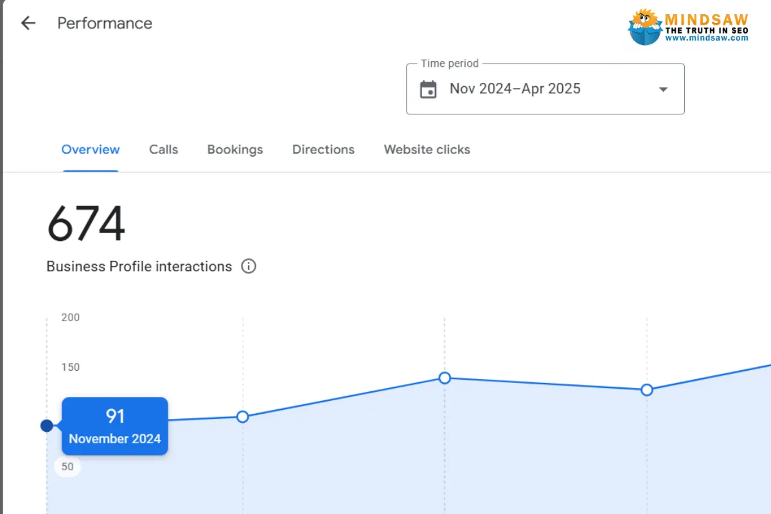Select the Bookings tab
The height and width of the screenshot is (514, 771).
coord(235,150)
